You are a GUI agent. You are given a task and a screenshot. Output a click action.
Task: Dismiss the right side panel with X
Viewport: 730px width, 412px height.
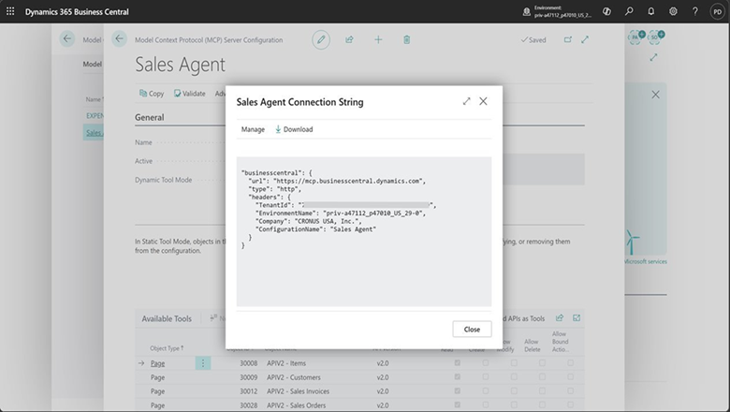pyautogui.click(x=655, y=95)
